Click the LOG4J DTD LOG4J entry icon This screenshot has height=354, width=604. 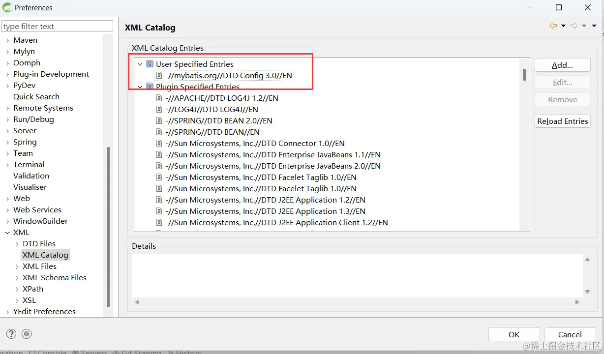point(159,109)
